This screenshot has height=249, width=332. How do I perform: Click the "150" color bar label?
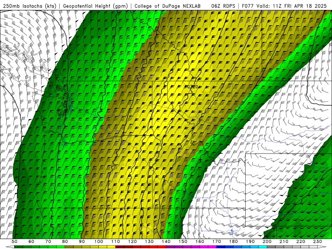coord(183,242)
